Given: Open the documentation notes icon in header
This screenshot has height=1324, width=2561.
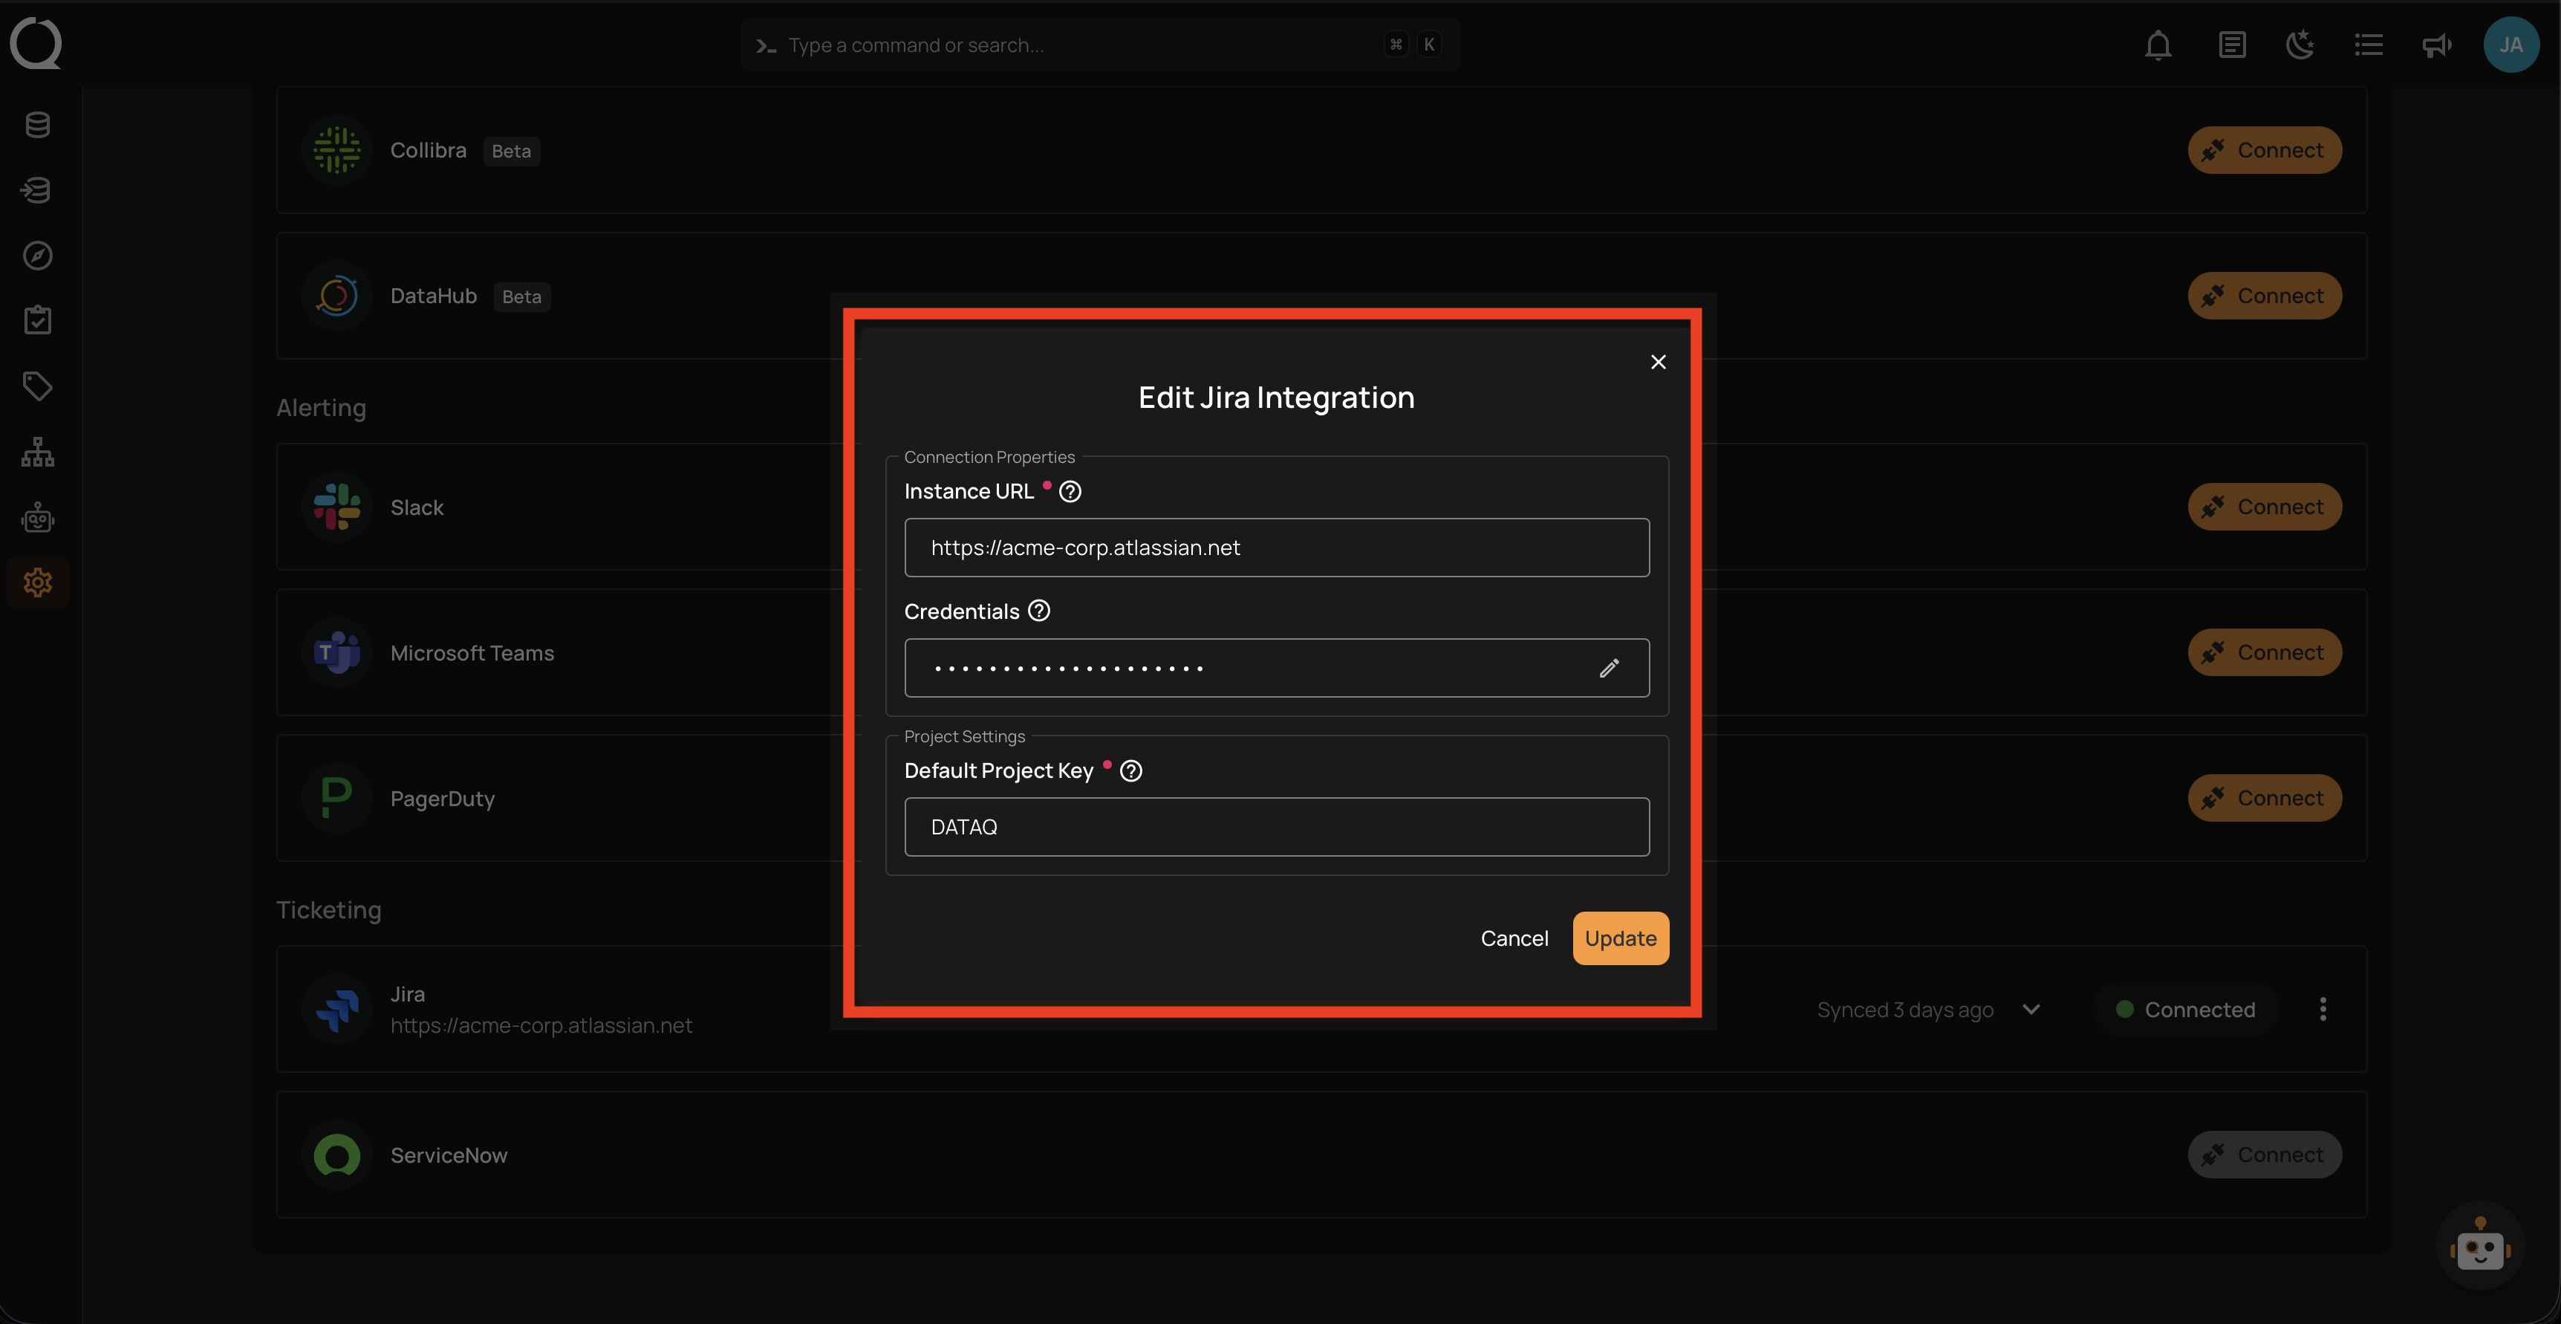Looking at the screenshot, I should pyautogui.click(x=2232, y=45).
